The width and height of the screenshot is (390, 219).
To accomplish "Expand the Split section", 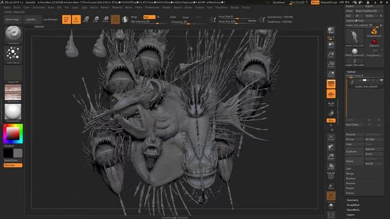I will 349,169.
